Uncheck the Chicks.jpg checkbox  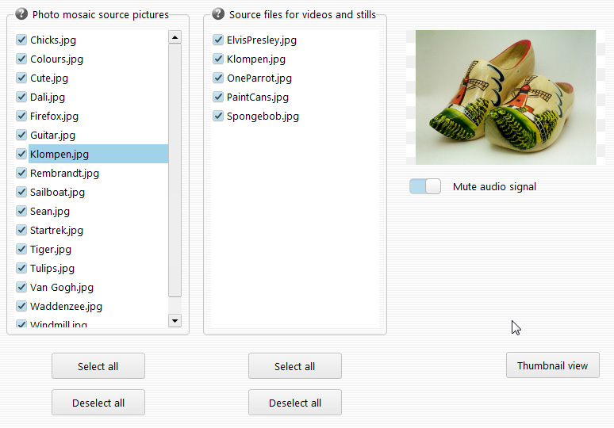21,40
